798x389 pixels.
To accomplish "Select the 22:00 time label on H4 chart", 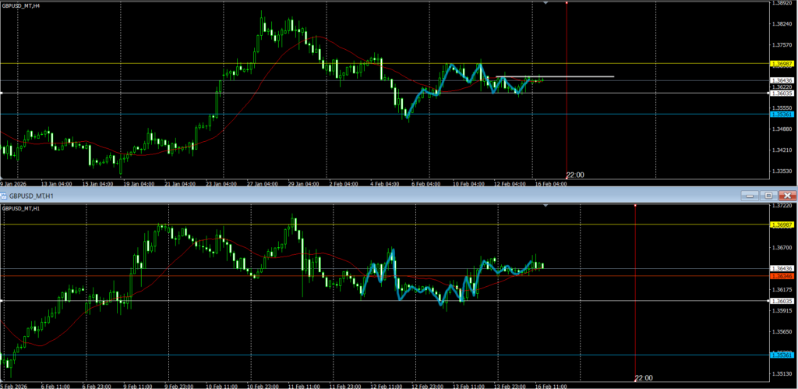I will click(575, 175).
